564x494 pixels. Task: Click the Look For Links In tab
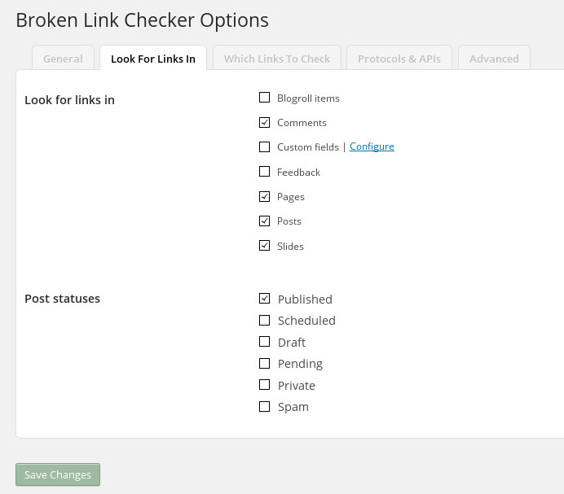click(153, 59)
